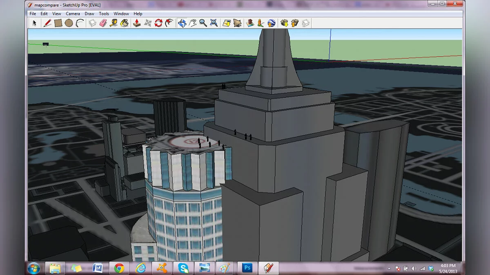Switch to the Pan hand tool
The image size is (490, 275).
[x=193, y=23]
